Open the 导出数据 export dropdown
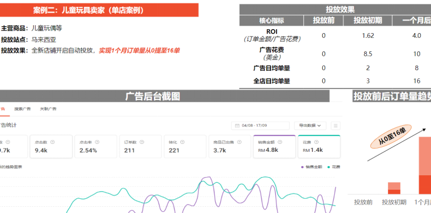 (310, 126)
